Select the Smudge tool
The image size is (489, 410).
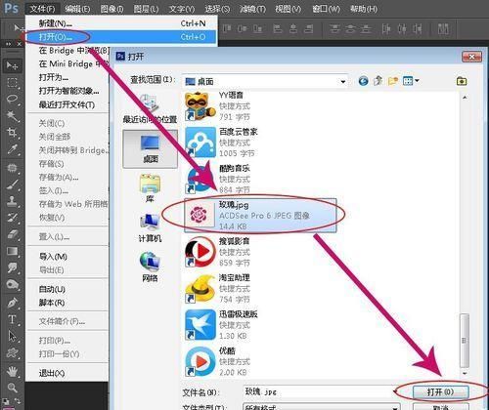point(13,267)
